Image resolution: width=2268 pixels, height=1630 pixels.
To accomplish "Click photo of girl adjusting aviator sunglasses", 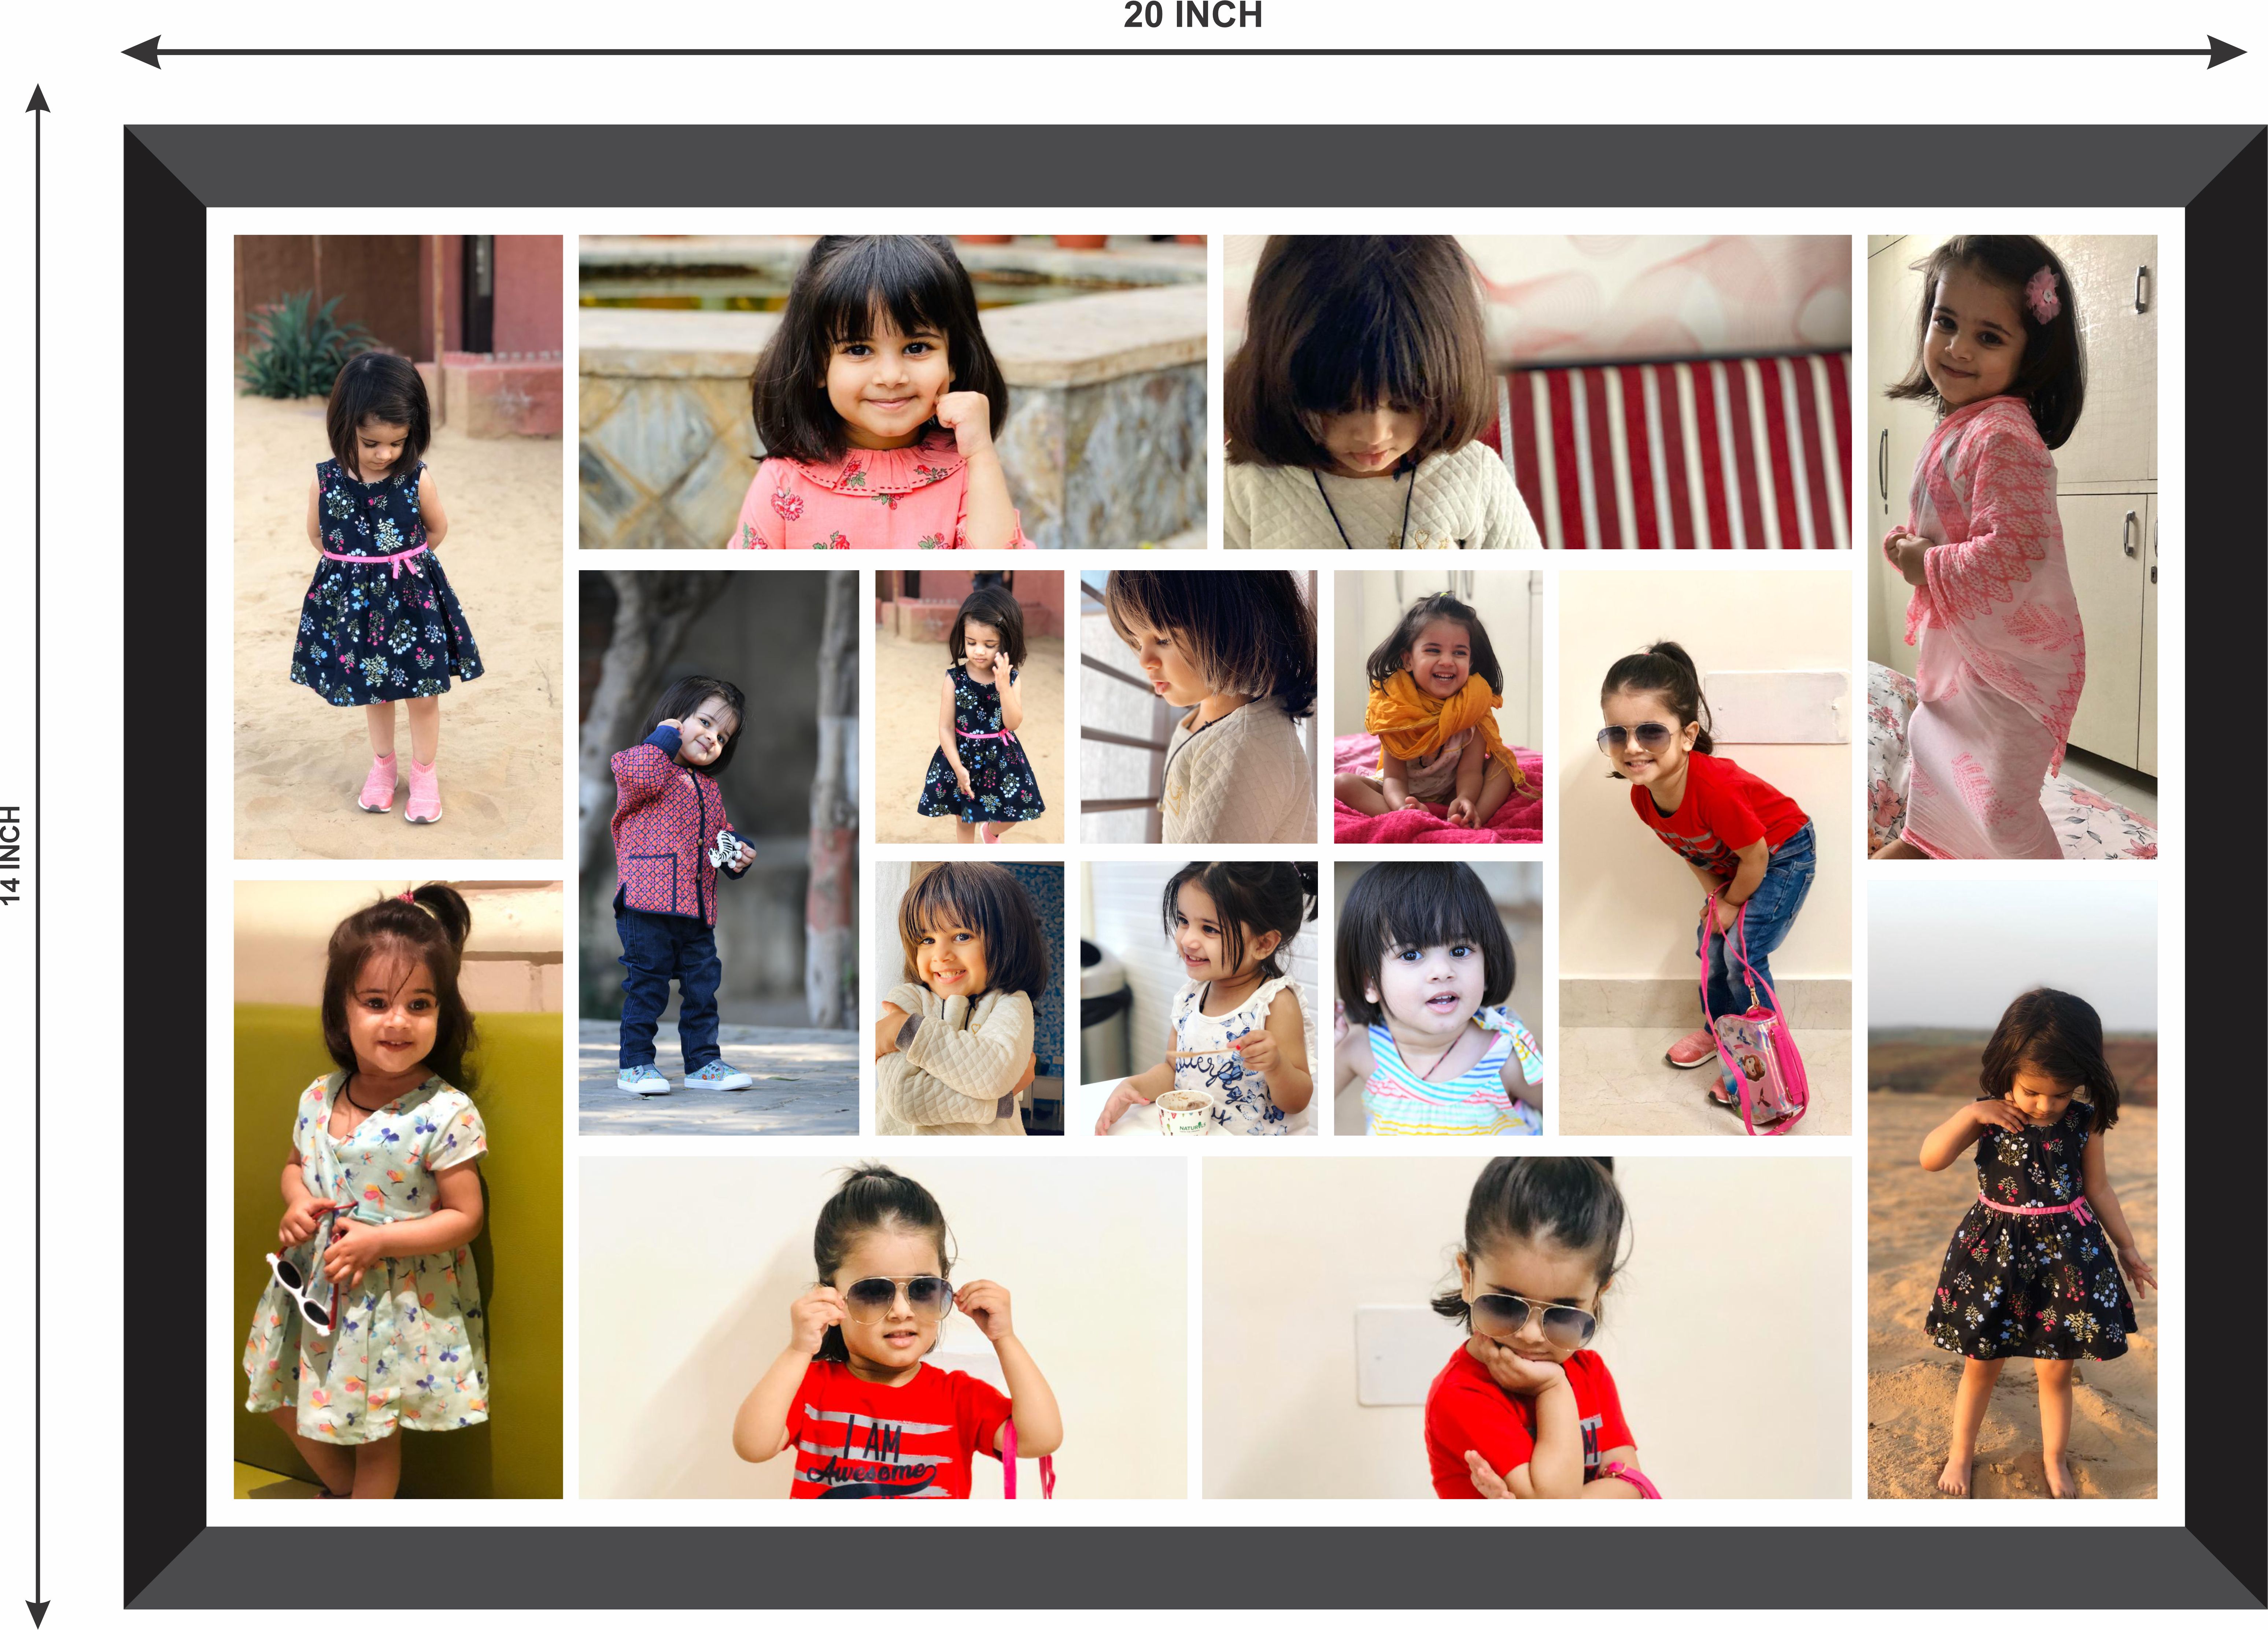I will [882, 1327].
